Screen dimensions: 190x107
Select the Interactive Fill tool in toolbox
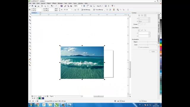30,62
